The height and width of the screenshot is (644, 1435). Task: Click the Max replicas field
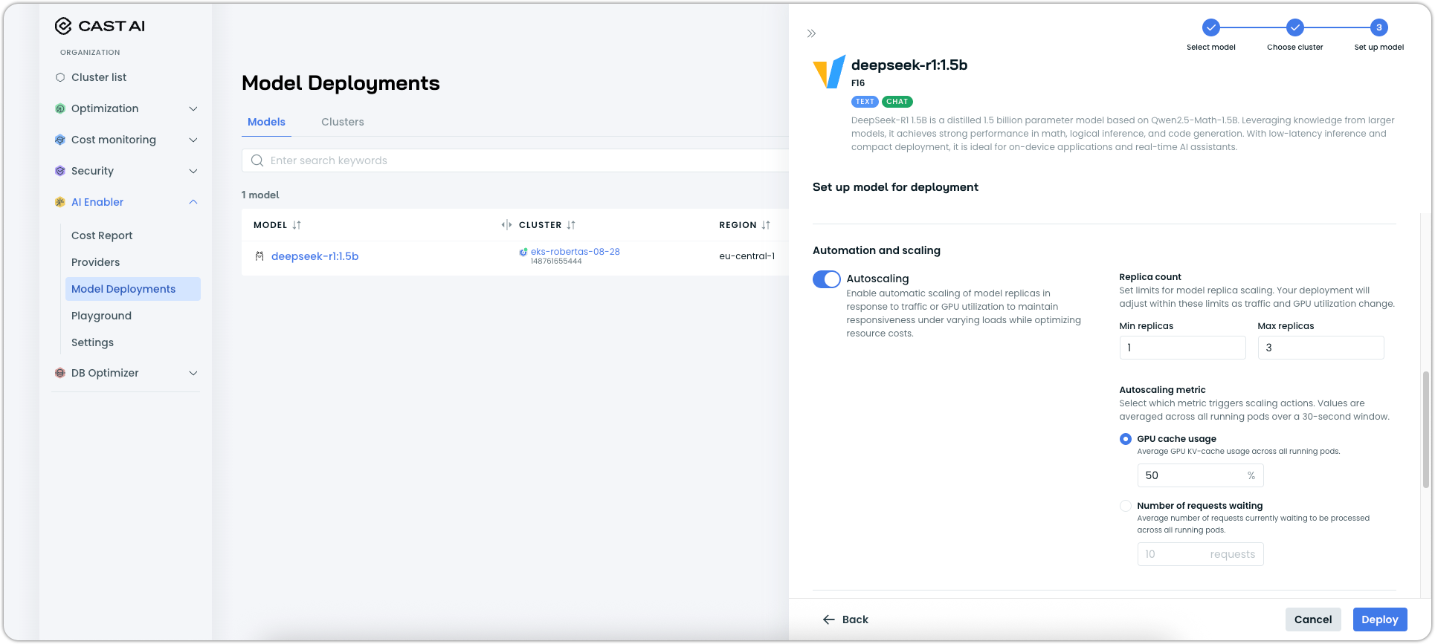pyautogui.click(x=1320, y=348)
